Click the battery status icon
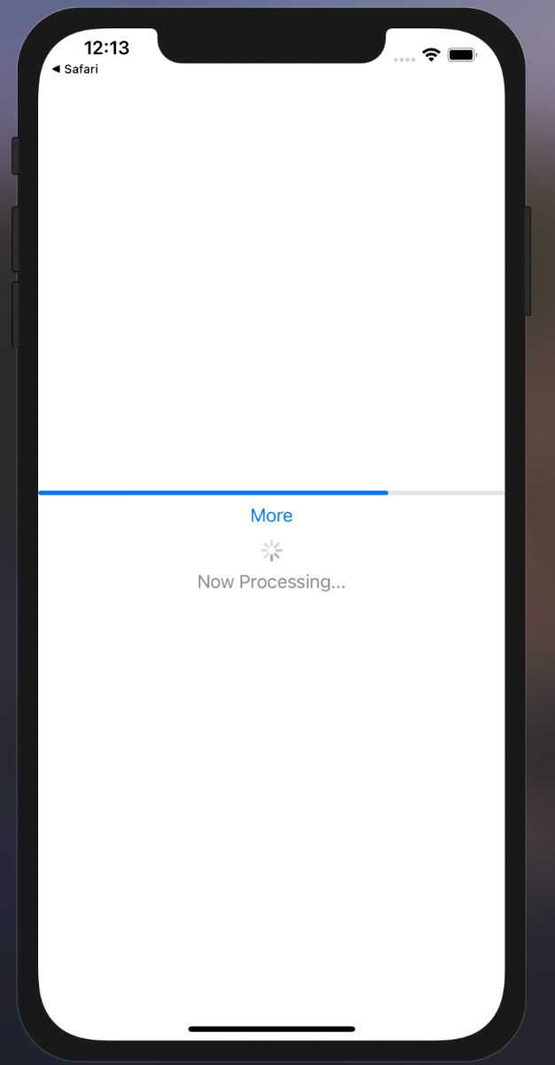 (463, 55)
